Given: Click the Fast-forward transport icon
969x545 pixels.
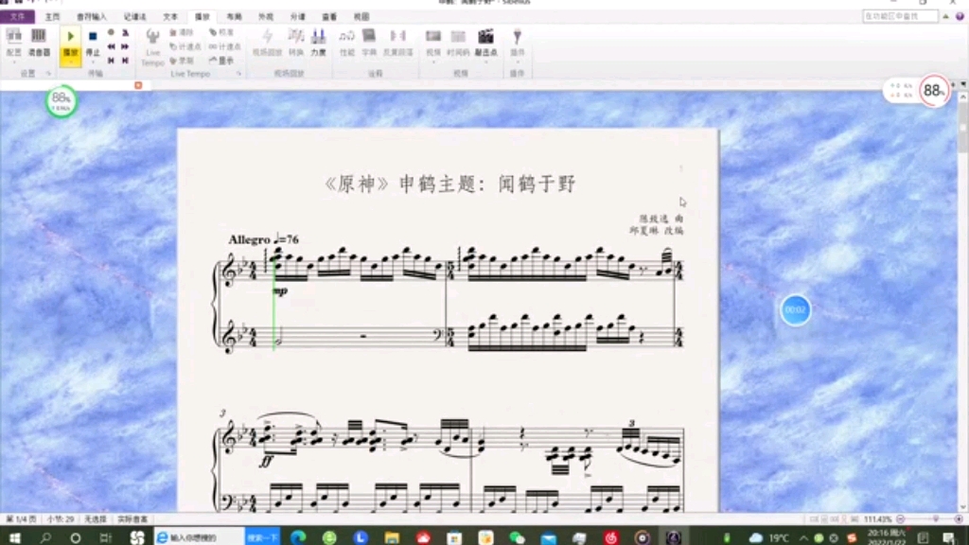Looking at the screenshot, I should click(126, 46).
